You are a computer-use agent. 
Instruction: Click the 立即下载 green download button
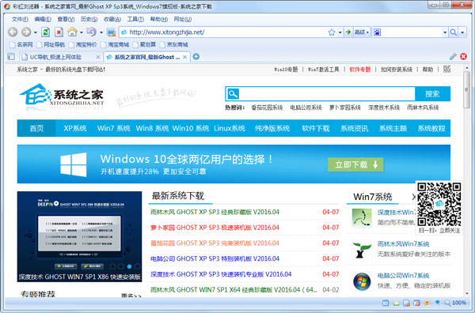[x=355, y=164]
